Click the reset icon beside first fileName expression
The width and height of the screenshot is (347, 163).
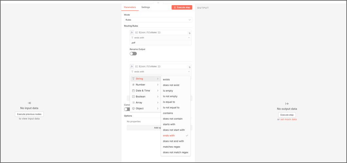click(x=190, y=33)
